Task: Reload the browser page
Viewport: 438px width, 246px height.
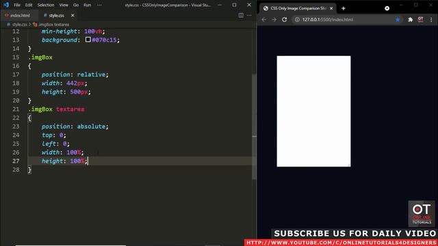Action: point(285,20)
